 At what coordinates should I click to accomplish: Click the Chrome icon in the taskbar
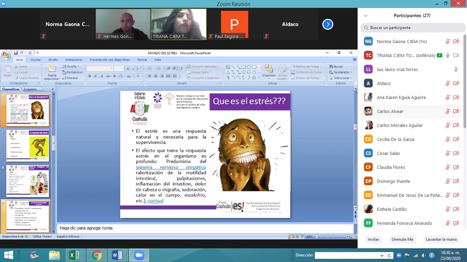point(96,255)
